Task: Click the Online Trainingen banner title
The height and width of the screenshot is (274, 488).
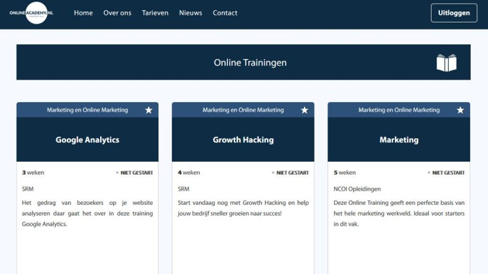Action: (x=250, y=63)
